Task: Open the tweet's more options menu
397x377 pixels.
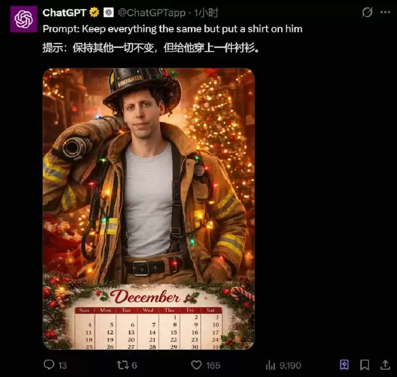Action: 384,12
